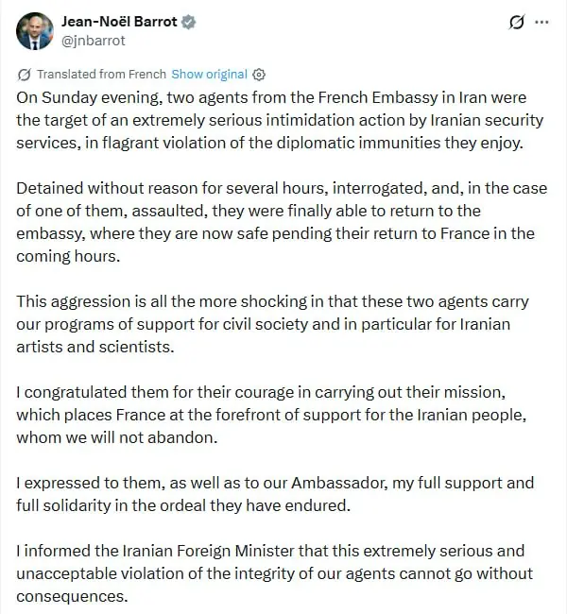Click the paragraph starting 'I congratulated them'
This screenshot has height=614, width=567.
[271, 415]
